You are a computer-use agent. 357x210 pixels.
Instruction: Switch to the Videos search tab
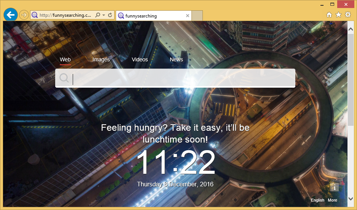click(x=140, y=59)
